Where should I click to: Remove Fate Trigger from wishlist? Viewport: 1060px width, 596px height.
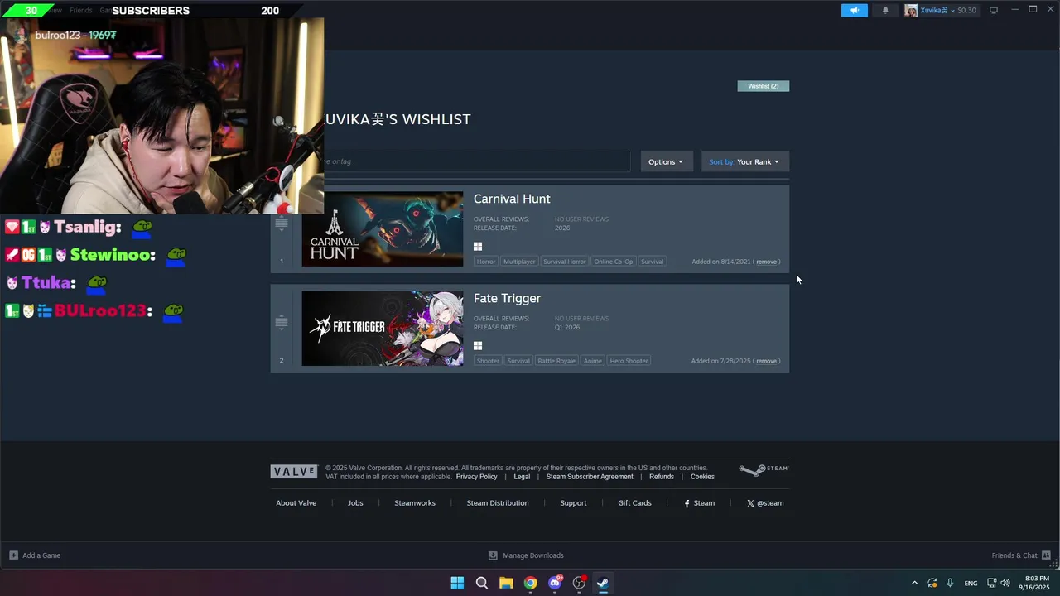(767, 361)
